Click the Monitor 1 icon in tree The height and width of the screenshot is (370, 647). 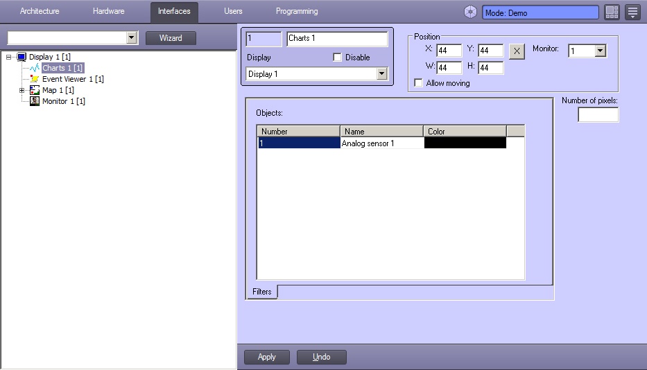(x=35, y=101)
